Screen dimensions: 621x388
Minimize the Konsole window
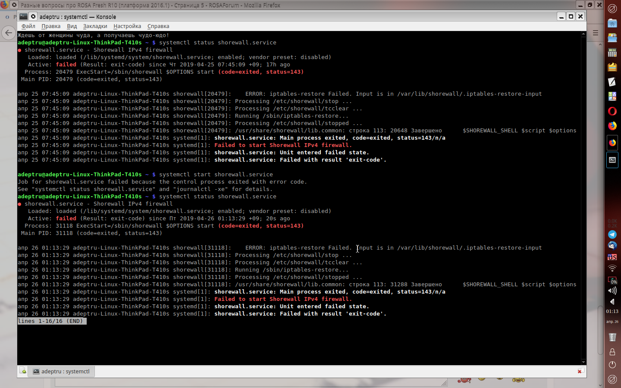click(x=561, y=16)
